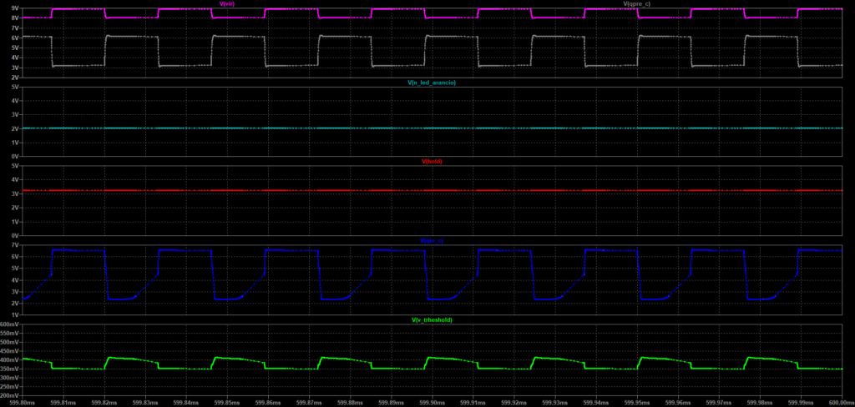Select the green V(v_trheshold) trace label
Screen dimensions: 855x407
tap(432, 319)
